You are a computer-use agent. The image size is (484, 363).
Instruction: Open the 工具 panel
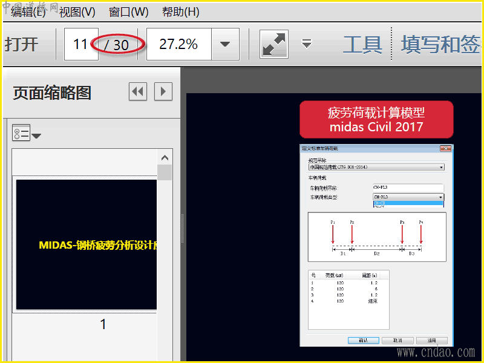[362, 44]
